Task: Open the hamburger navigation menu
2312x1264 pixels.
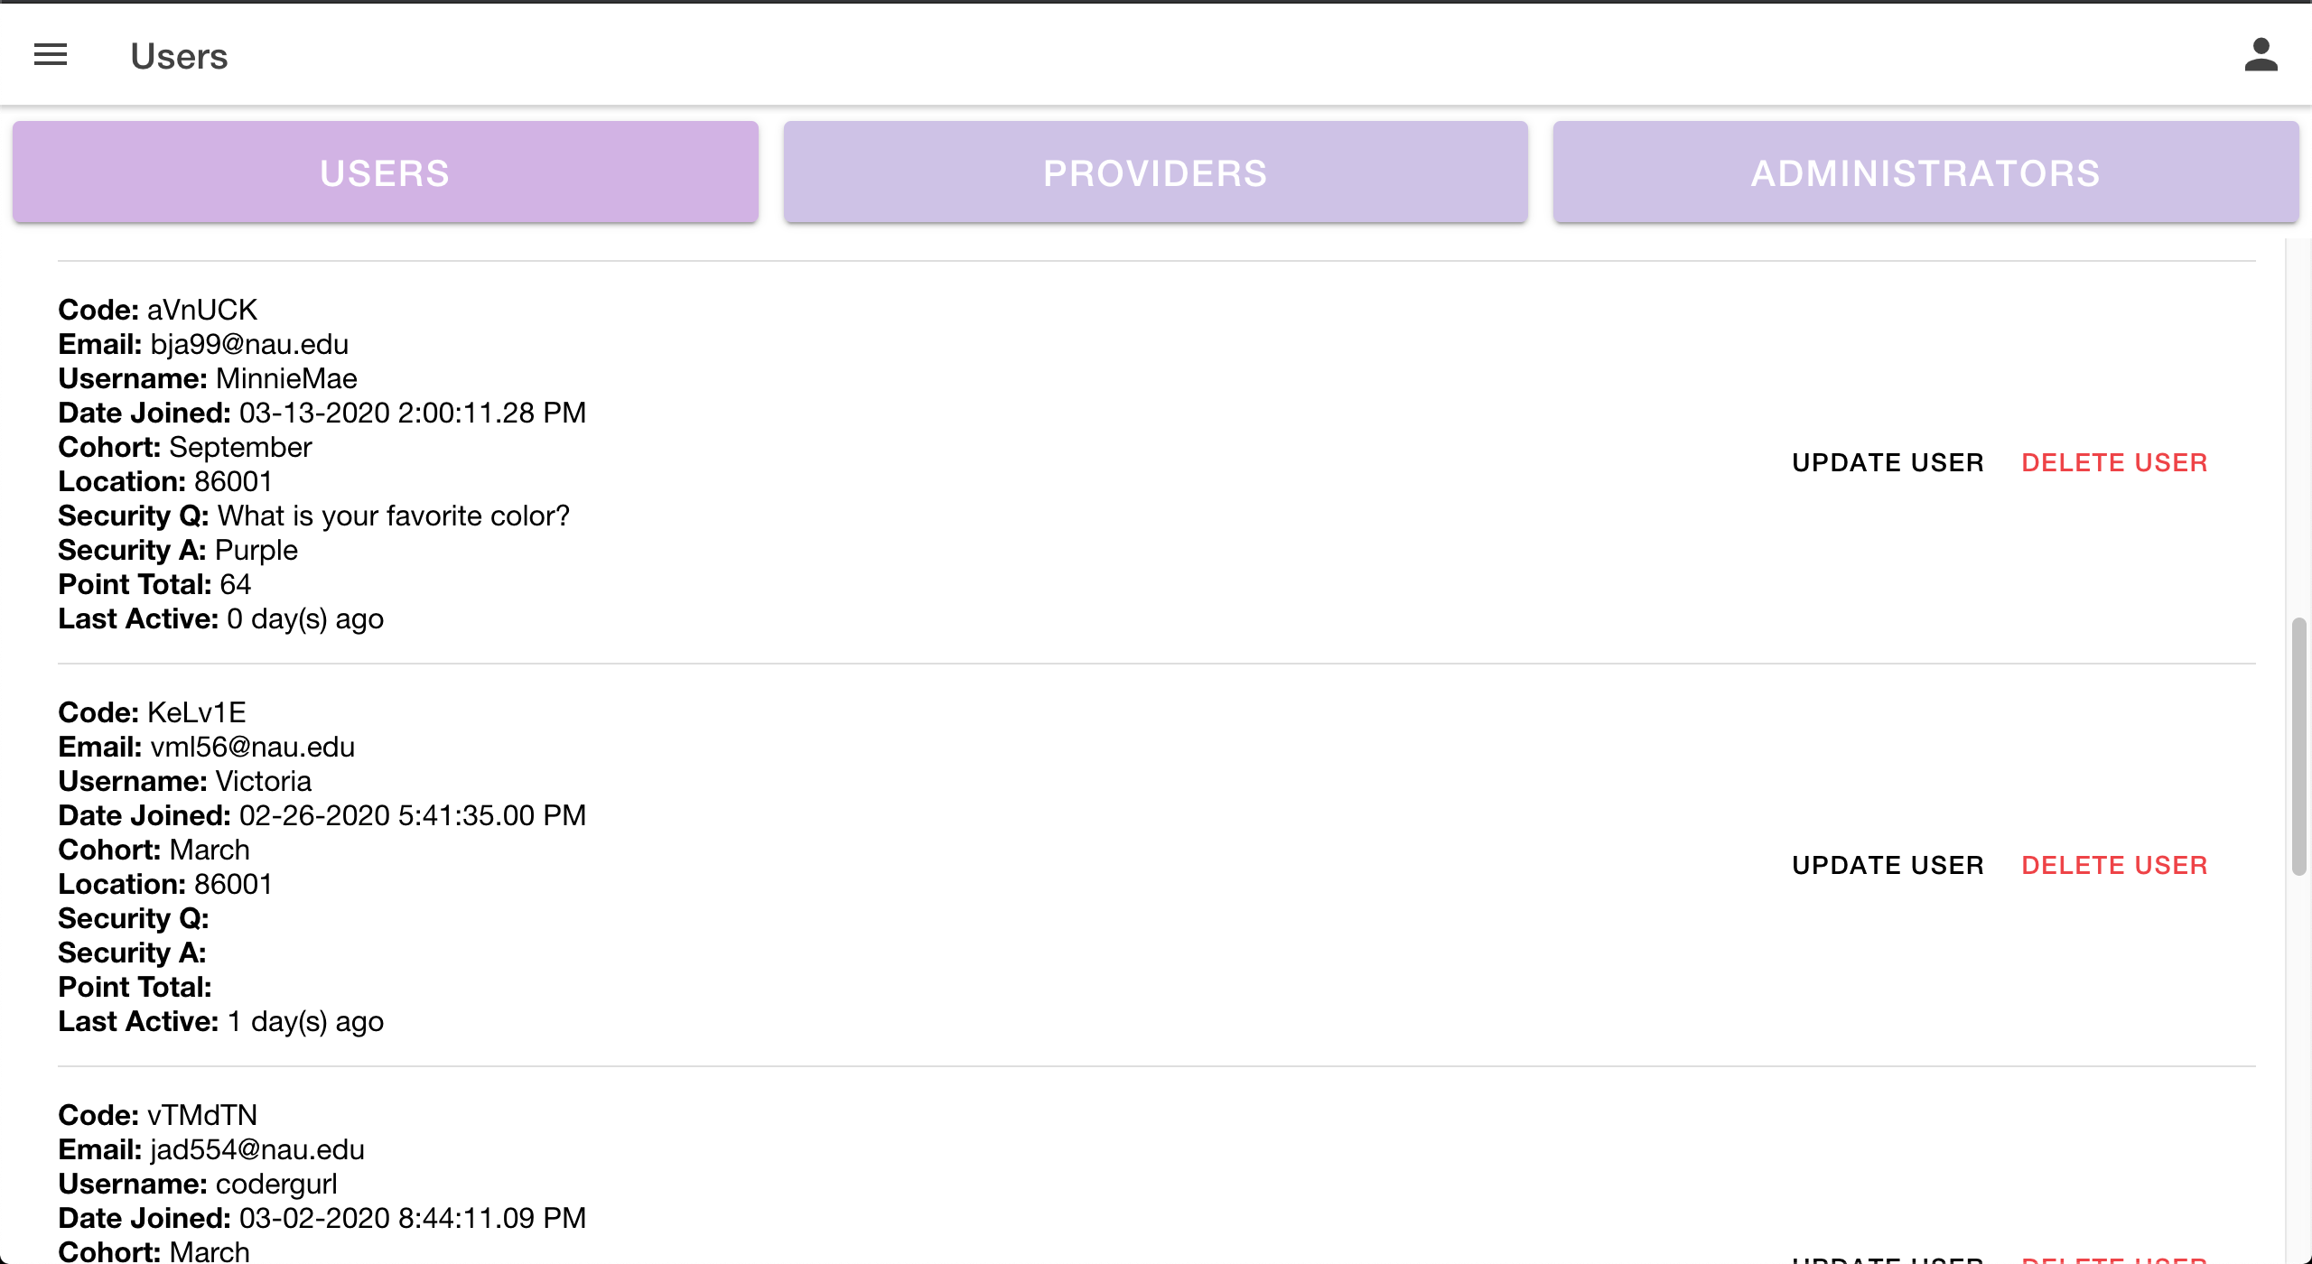Action: 51,55
